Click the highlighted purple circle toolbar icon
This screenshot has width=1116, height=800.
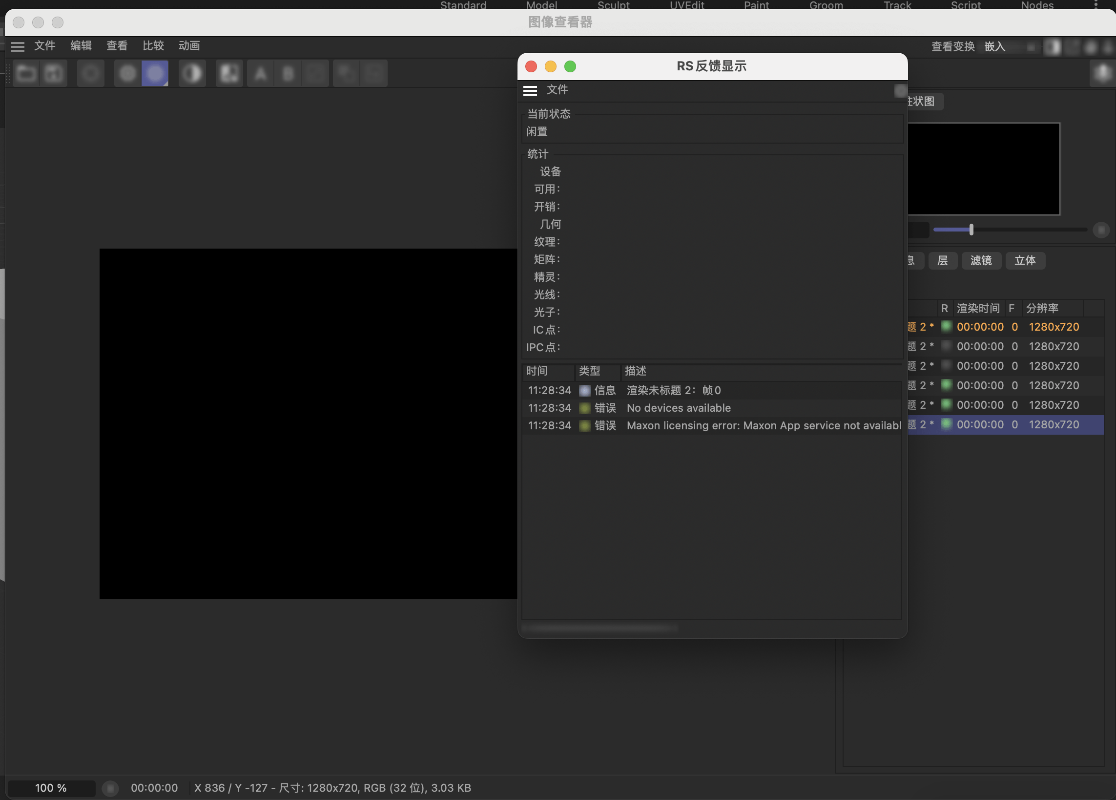[155, 74]
